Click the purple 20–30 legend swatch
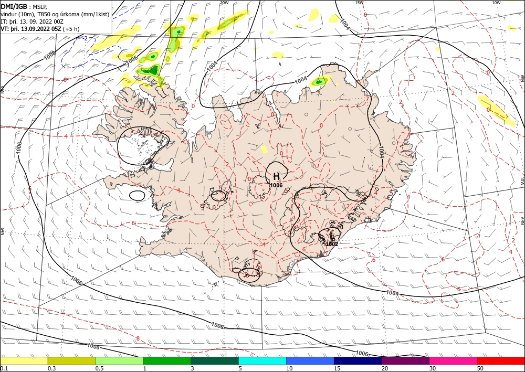 tap(405, 360)
